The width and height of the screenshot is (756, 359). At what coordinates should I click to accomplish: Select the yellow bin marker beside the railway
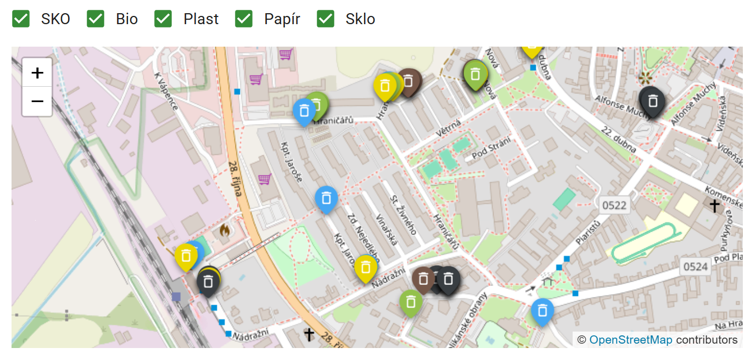coord(186,256)
